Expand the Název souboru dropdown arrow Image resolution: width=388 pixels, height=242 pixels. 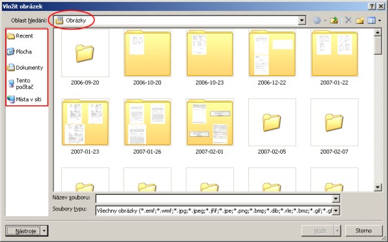point(336,198)
